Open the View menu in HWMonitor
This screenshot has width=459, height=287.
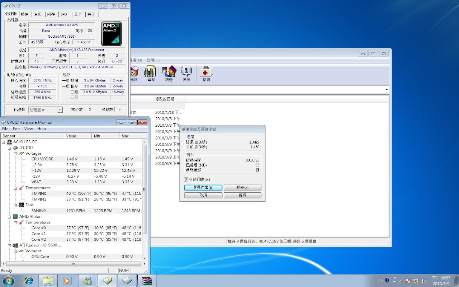point(29,129)
